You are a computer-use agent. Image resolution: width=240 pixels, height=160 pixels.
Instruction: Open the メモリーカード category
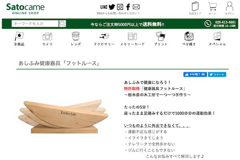click(132, 39)
